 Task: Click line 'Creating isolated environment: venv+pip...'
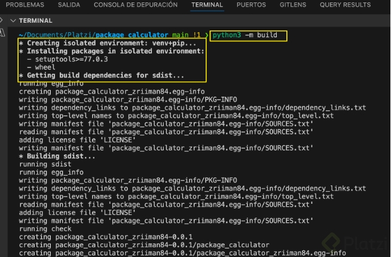coord(108,43)
